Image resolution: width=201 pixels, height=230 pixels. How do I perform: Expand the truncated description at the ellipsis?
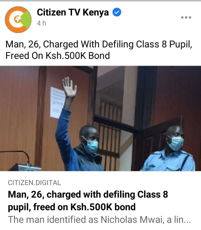pos(187,220)
